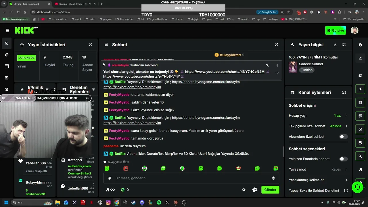Click the Go Live button
368x207 pixels.
(336, 30)
